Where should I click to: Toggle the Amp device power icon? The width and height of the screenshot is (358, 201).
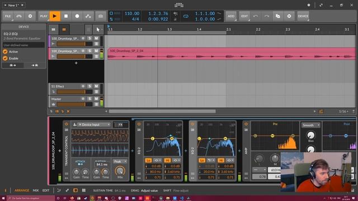pyautogui.click(x=246, y=124)
